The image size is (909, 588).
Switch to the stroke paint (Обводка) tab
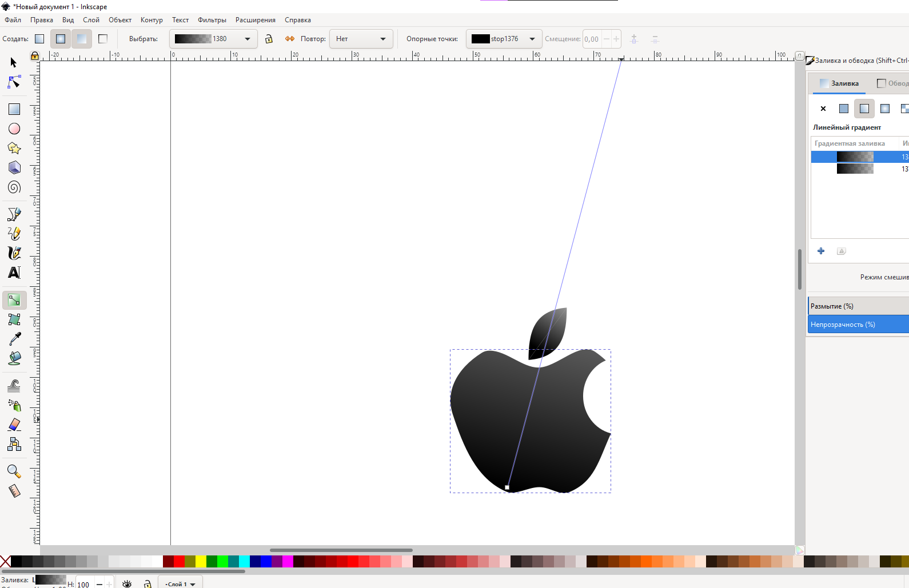(x=892, y=83)
